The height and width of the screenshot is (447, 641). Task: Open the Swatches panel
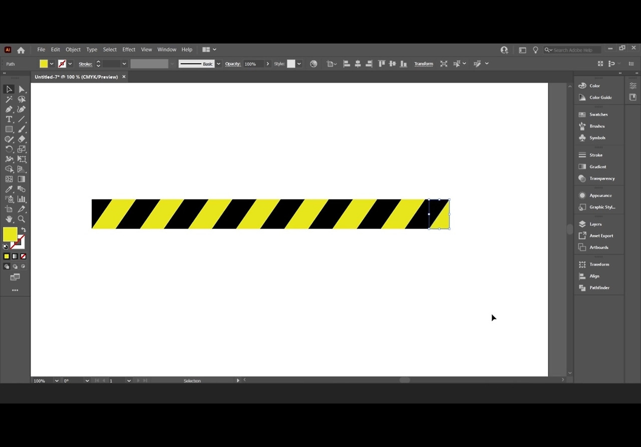(x=598, y=114)
